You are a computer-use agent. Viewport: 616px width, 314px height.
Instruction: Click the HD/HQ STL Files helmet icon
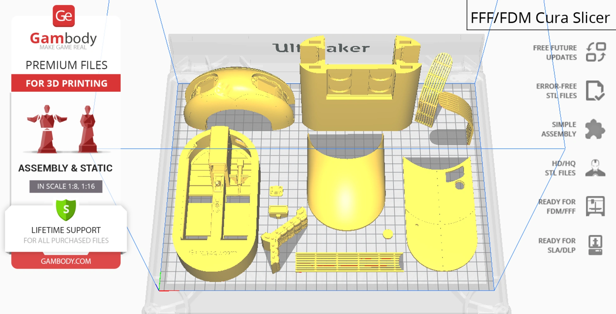click(x=595, y=168)
